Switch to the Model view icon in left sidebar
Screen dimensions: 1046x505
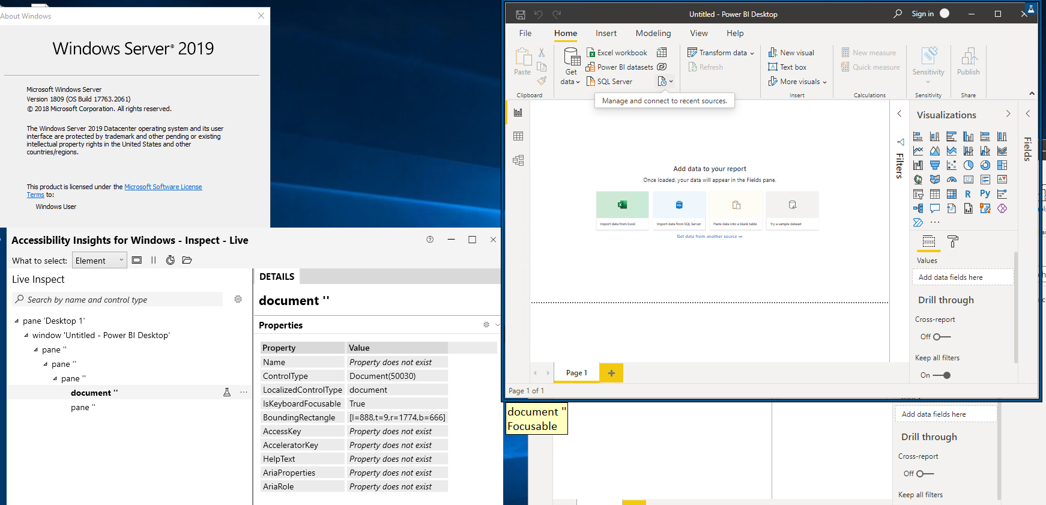click(x=518, y=160)
